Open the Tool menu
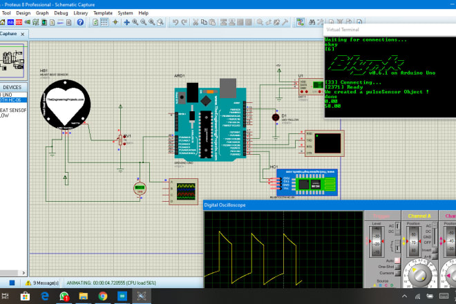 (6, 13)
